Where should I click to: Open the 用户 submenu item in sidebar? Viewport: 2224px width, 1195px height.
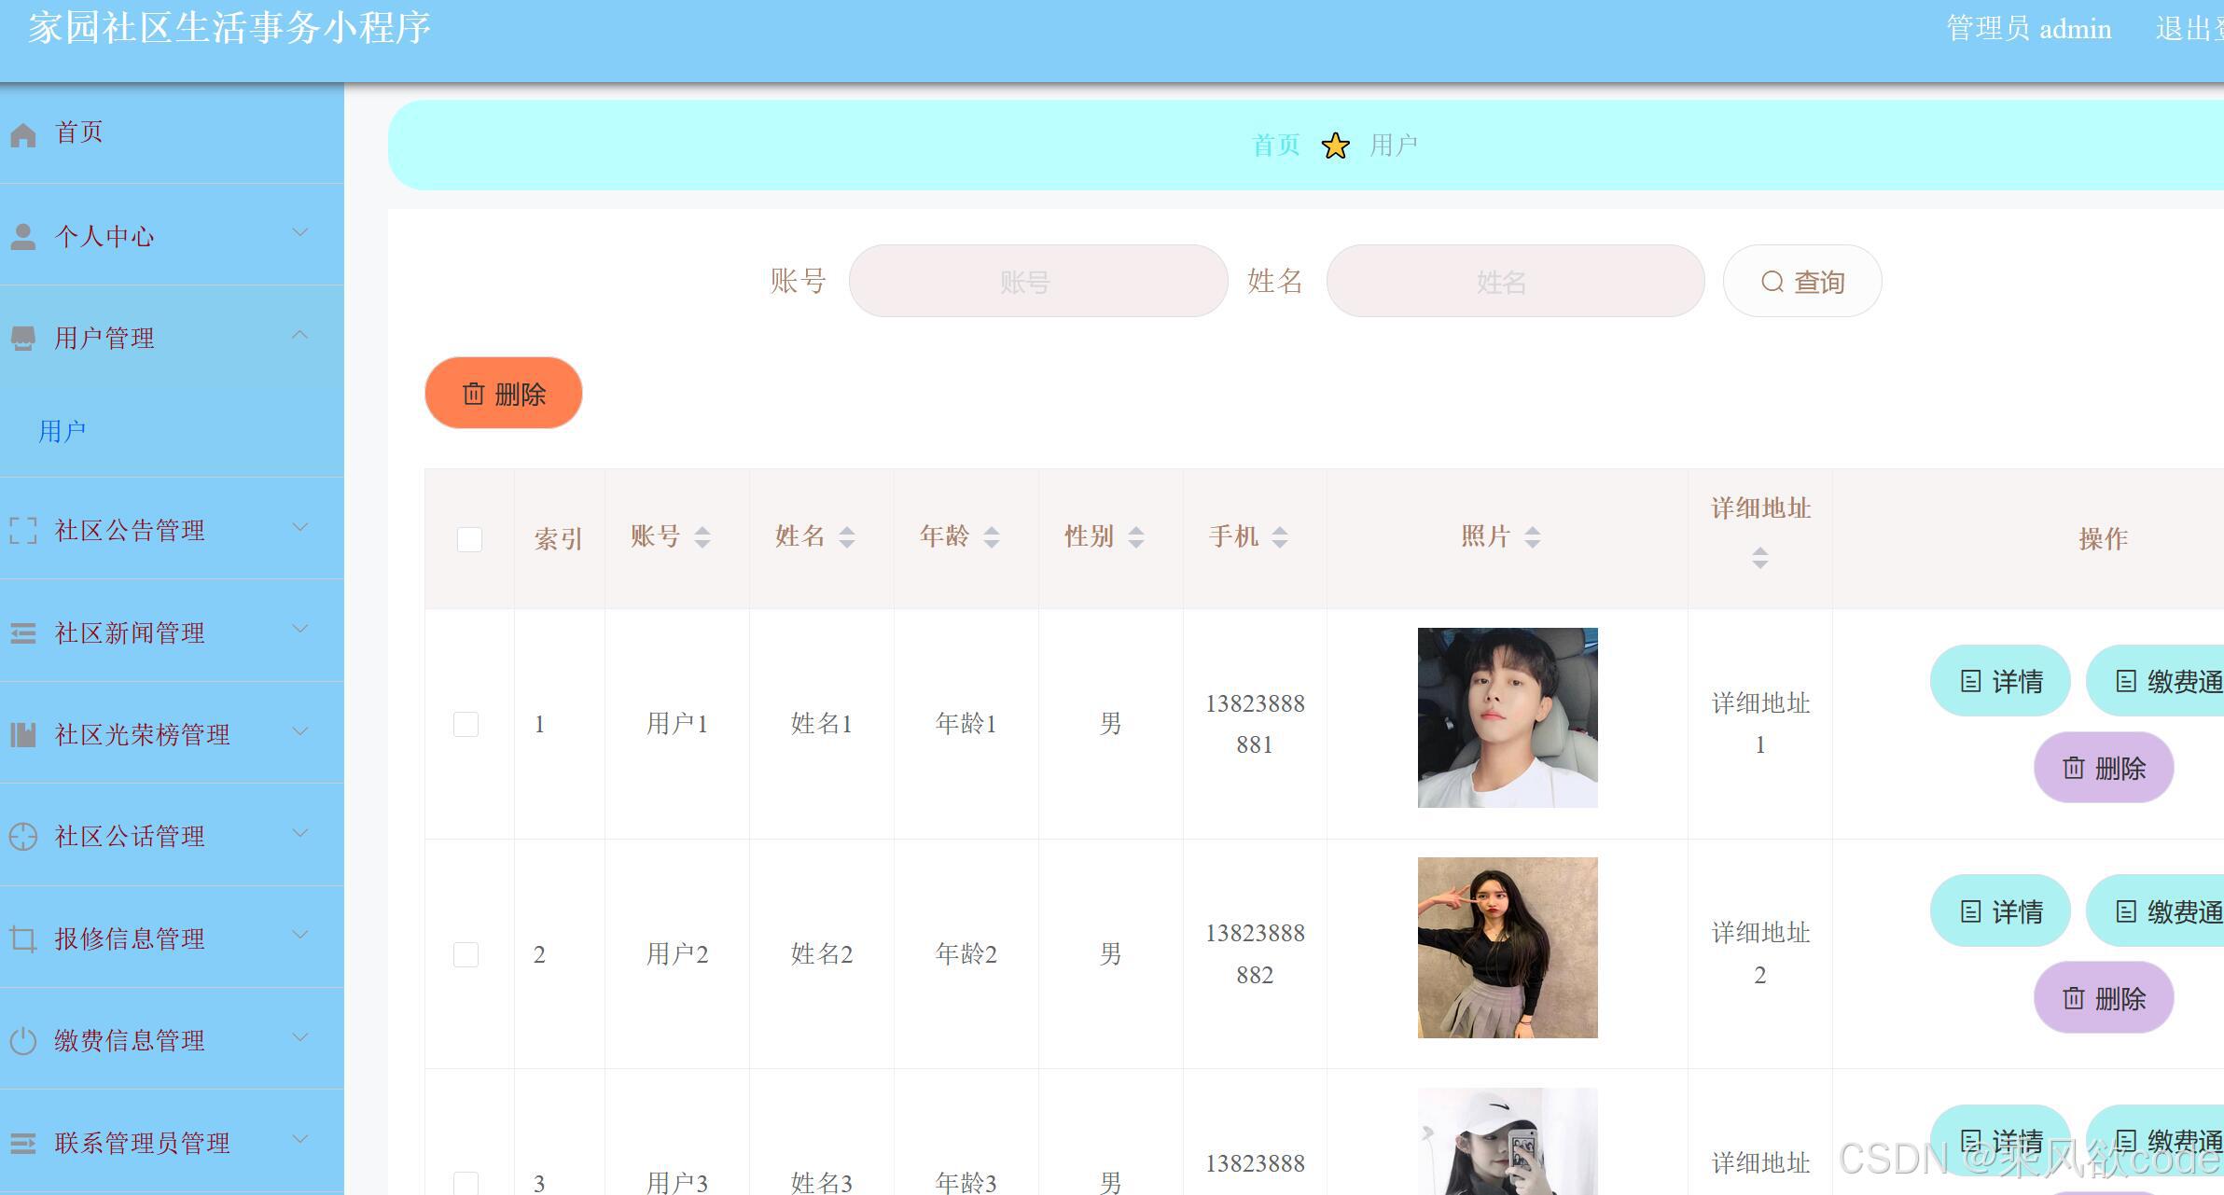click(63, 431)
